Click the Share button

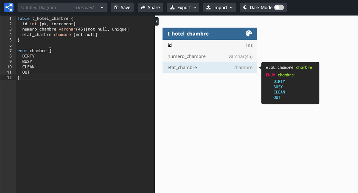[150, 8]
